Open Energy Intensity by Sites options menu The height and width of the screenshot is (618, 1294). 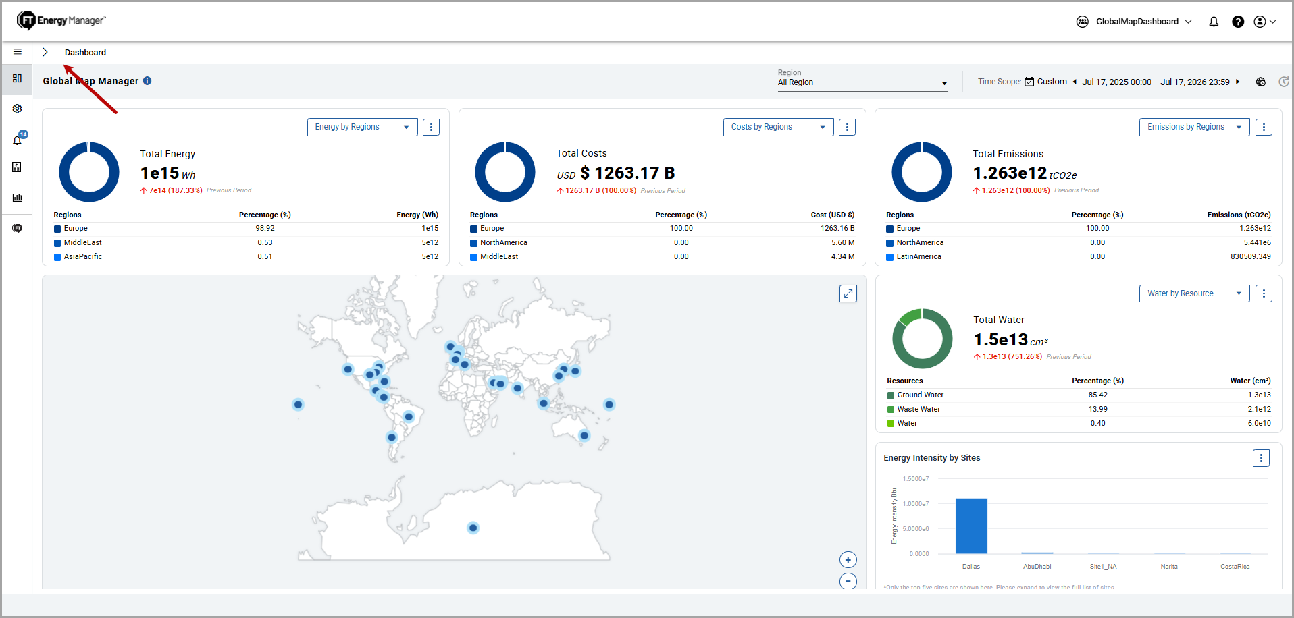(1261, 458)
